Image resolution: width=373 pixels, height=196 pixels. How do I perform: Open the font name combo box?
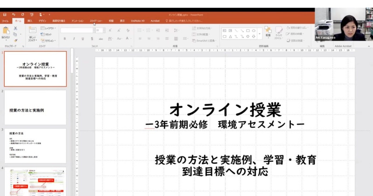point(78,30)
